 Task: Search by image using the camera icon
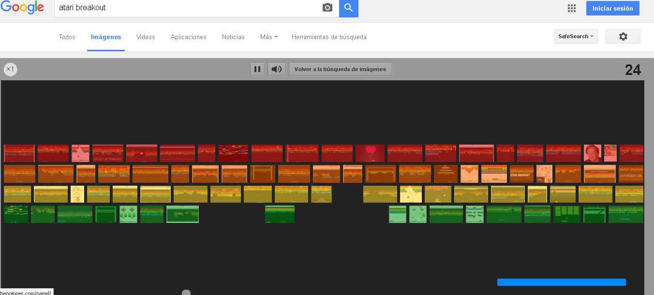(327, 8)
